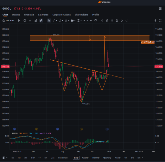165x162 pixels.
Task: Open the Indicators panel
Action: point(8,21)
